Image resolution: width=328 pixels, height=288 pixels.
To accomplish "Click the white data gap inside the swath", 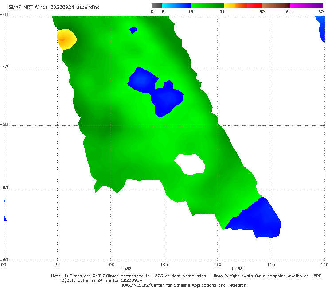I will point(190,164).
